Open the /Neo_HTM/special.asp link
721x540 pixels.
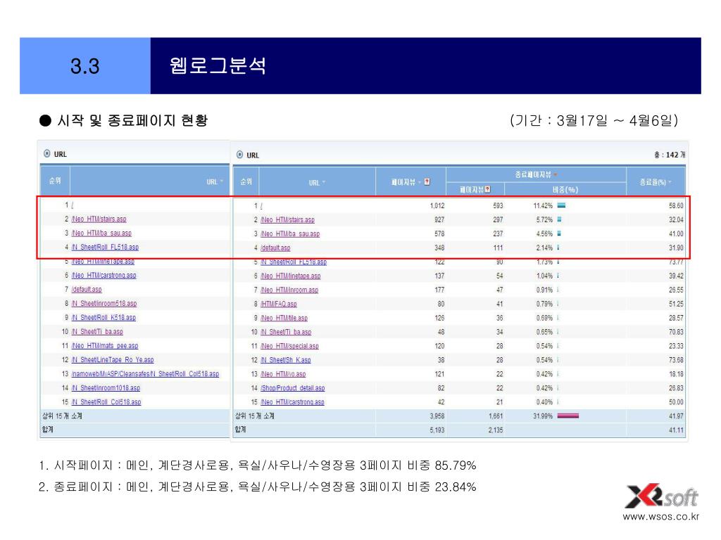pyautogui.click(x=289, y=346)
